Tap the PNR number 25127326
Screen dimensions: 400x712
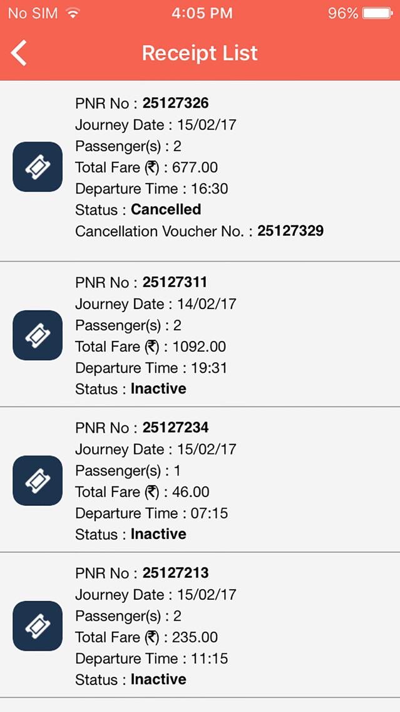[x=176, y=103]
